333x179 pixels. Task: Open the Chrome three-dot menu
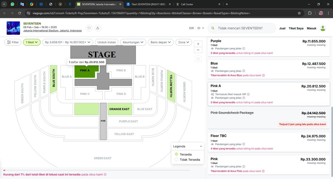tap(329, 13)
